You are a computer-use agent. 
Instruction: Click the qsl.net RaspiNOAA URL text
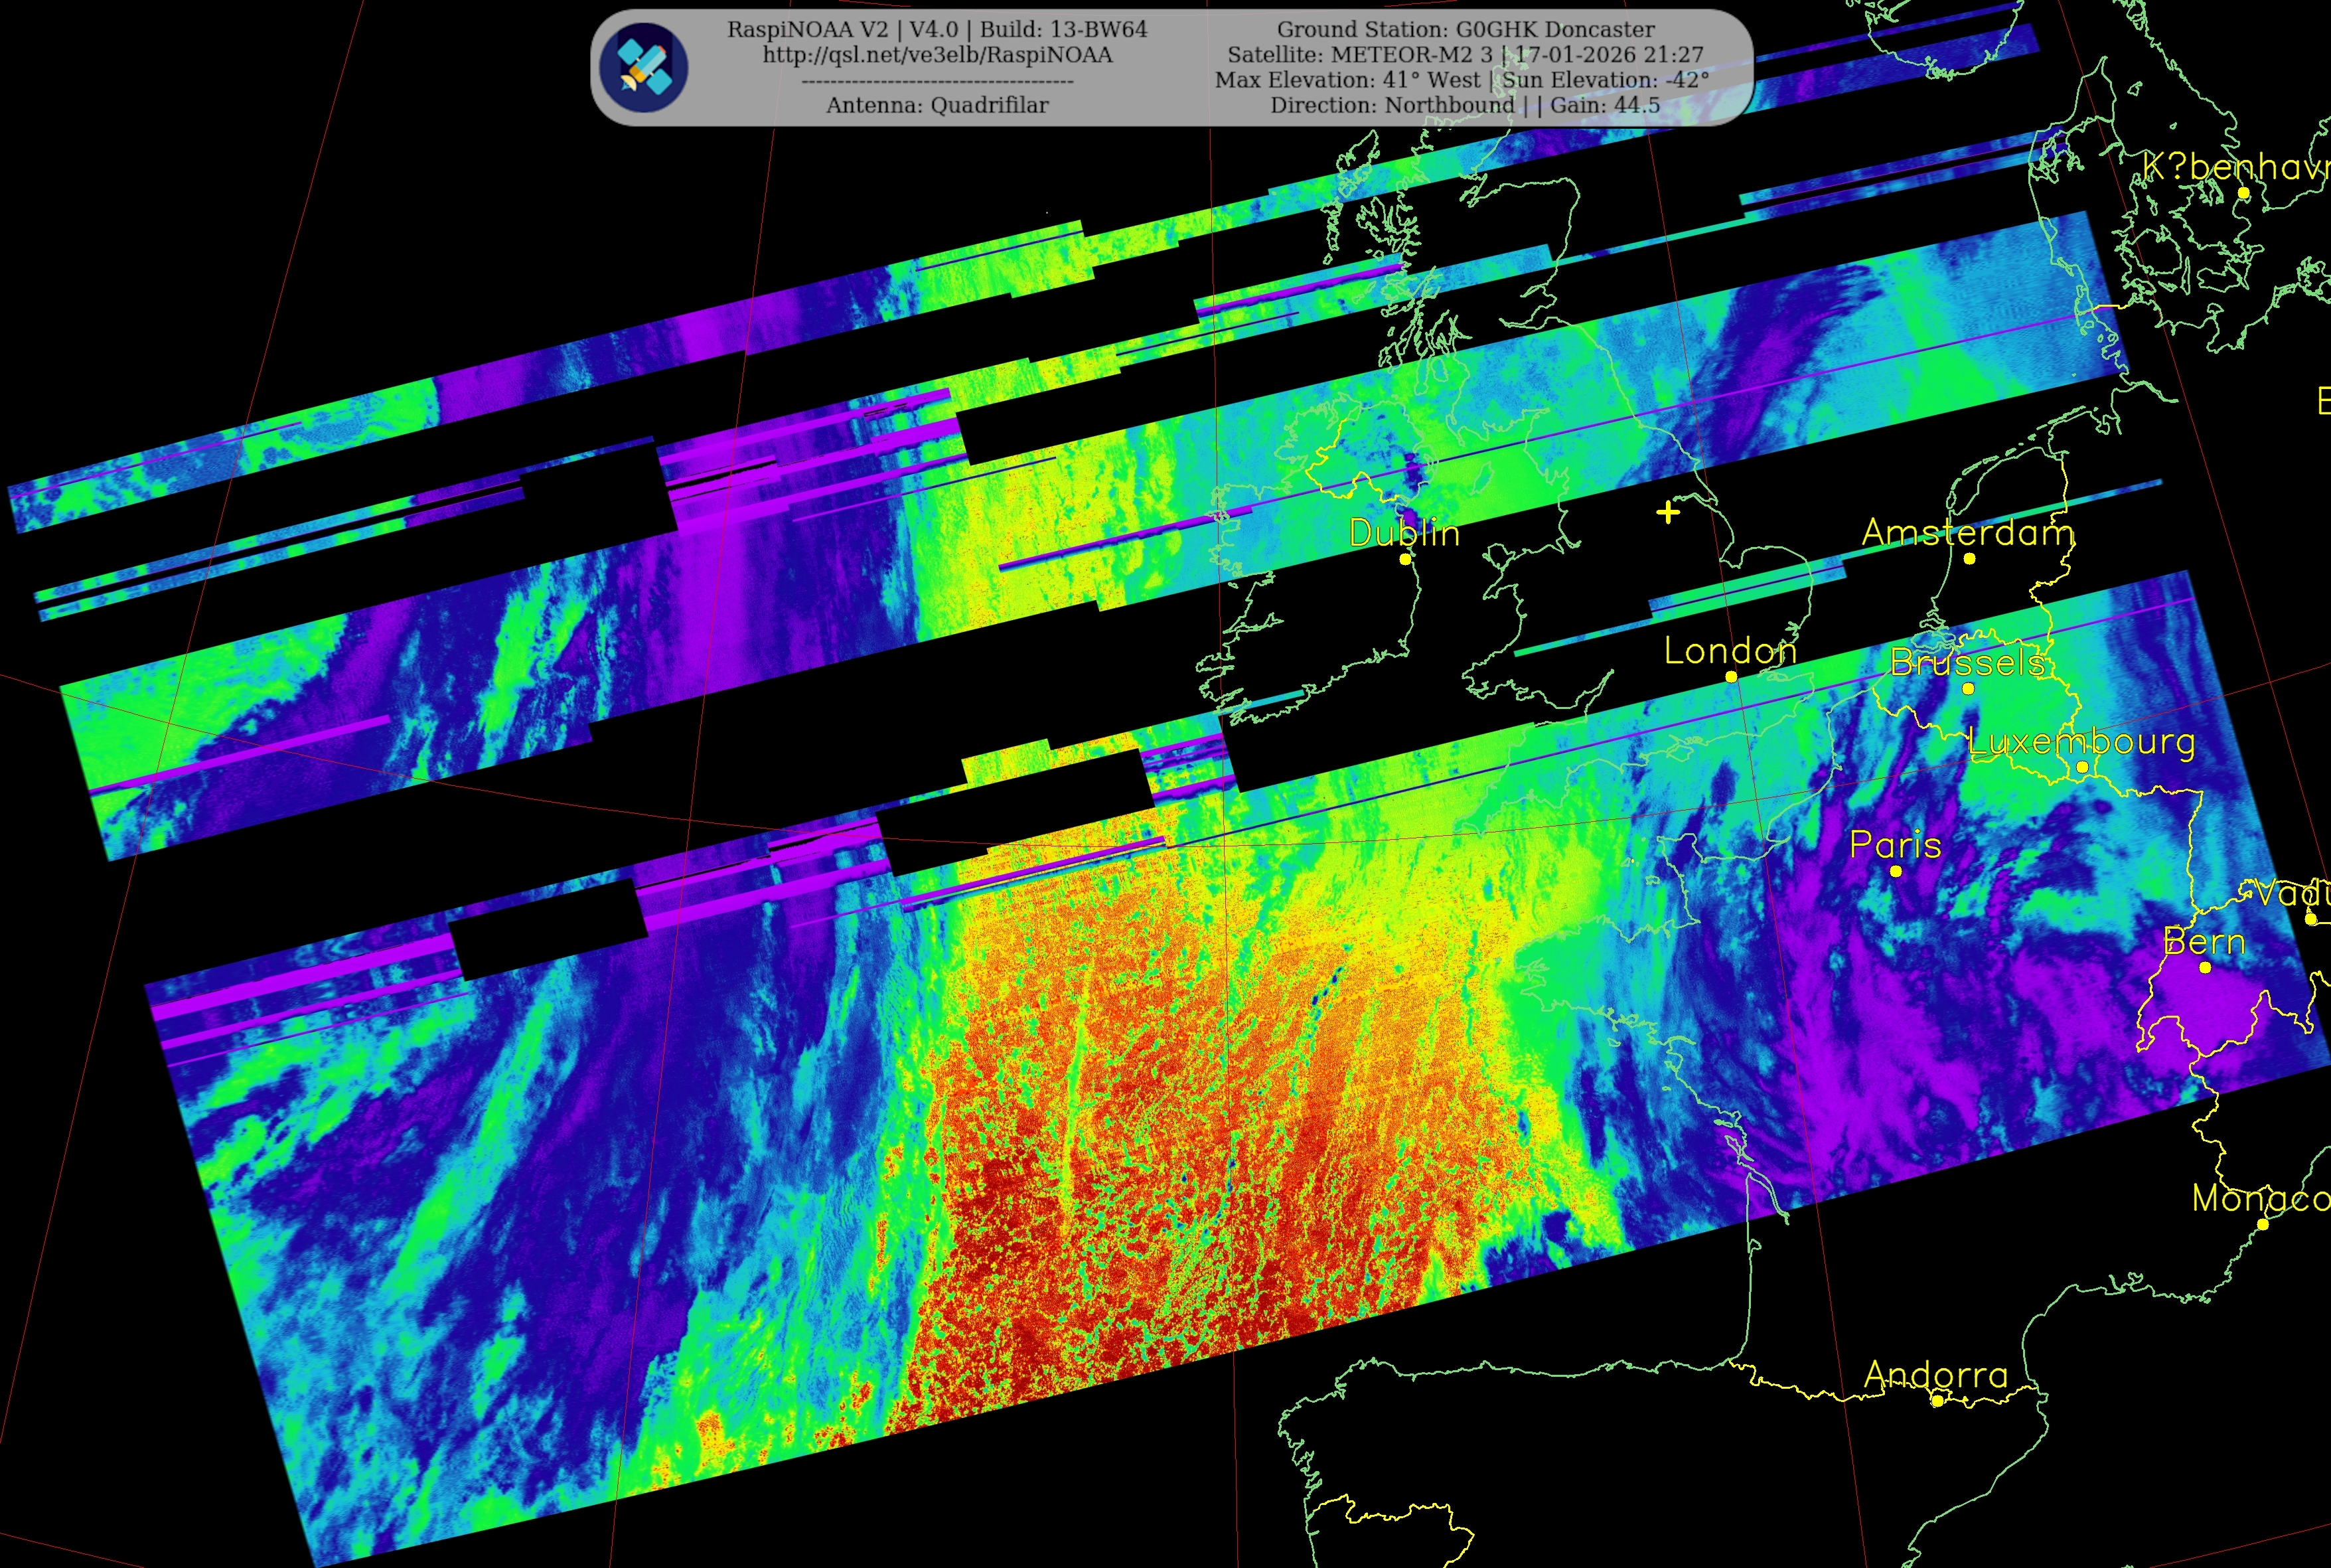click(937, 55)
